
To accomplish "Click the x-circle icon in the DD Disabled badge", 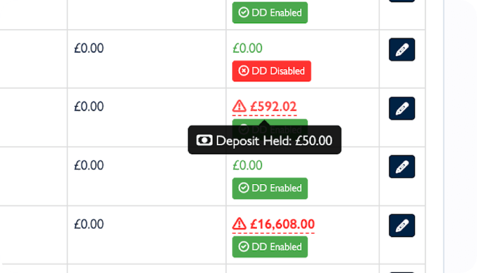I will pyautogui.click(x=244, y=71).
